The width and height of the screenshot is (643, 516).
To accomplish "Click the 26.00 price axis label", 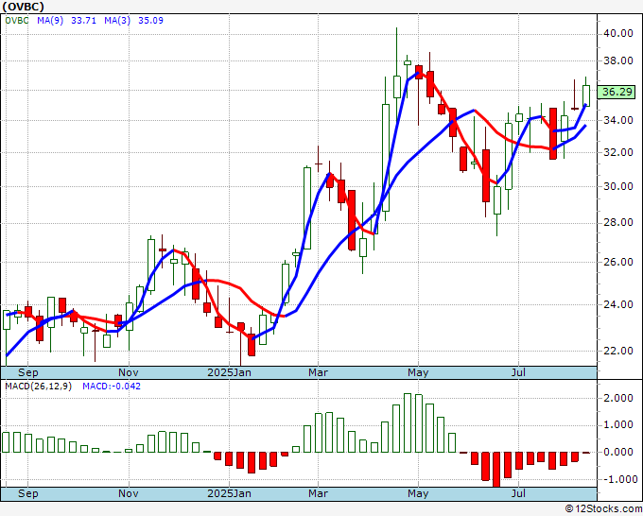I will pos(618,262).
